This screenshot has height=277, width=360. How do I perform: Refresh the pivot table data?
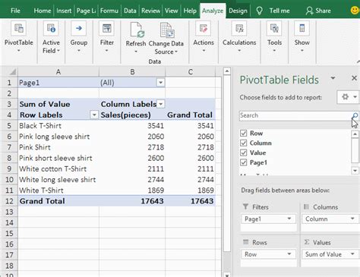[137, 30]
